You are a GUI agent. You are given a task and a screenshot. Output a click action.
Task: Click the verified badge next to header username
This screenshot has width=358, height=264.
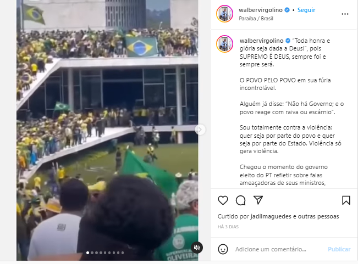click(x=287, y=10)
